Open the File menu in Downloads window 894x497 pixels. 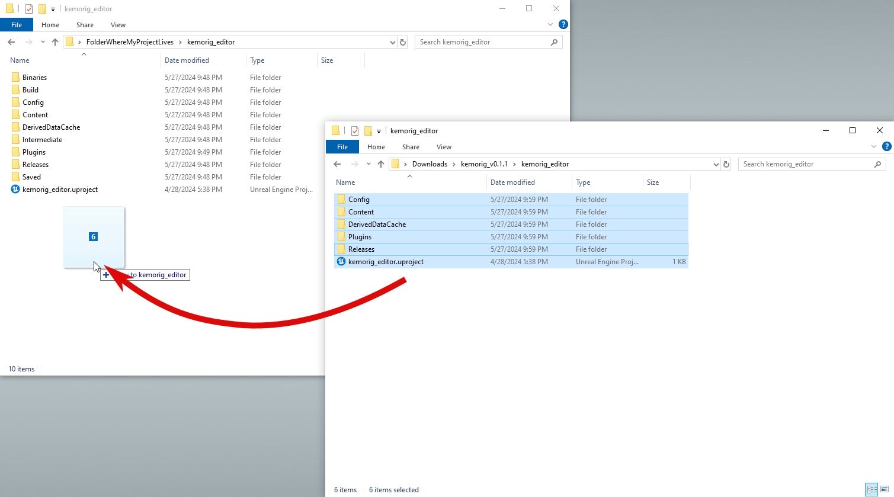pos(342,147)
